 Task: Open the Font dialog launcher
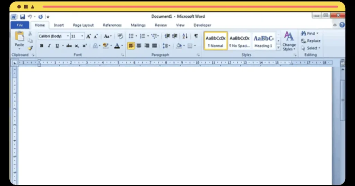tap(122, 55)
